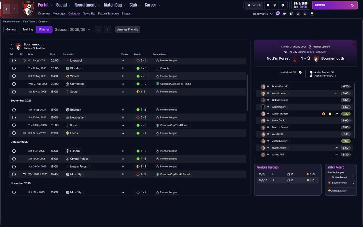Select the Blackburn friendly radio button

14,68
